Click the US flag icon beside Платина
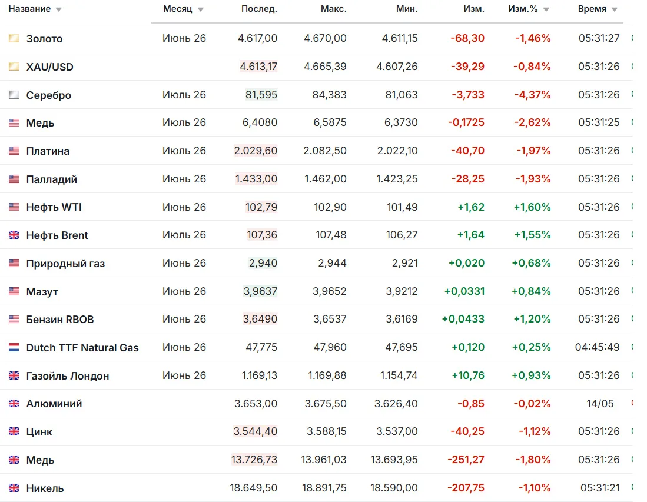The width and height of the screenshot is (647, 502). [x=14, y=151]
